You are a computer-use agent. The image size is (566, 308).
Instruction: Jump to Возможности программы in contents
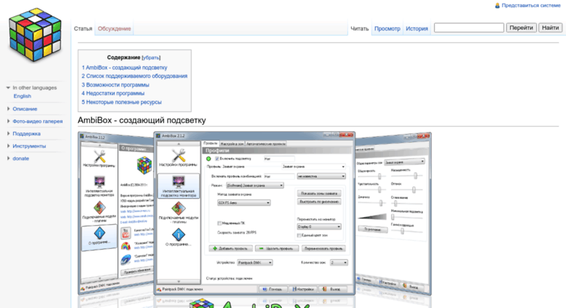click(115, 84)
